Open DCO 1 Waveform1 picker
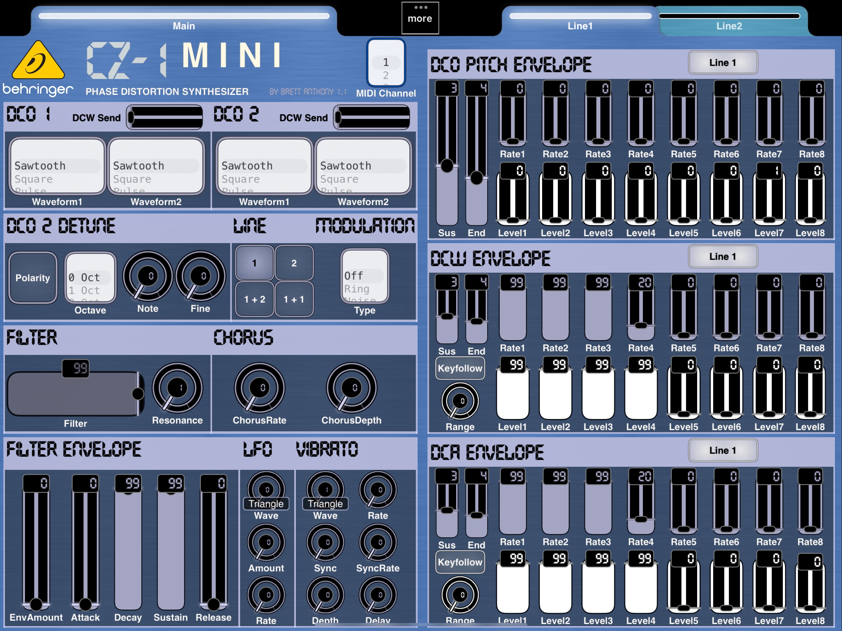Screen dimensions: 842x631 tap(57, 166)
